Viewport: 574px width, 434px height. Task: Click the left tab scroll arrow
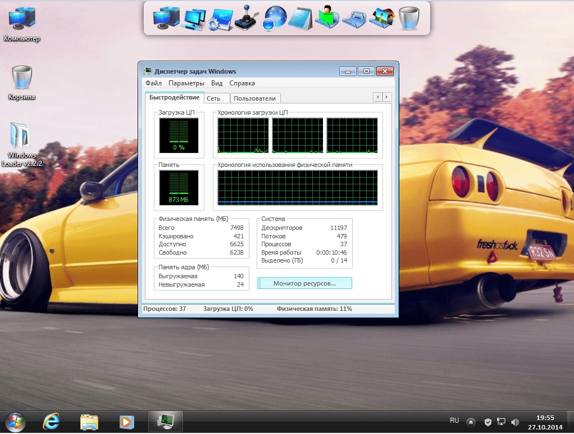(378, 97)
